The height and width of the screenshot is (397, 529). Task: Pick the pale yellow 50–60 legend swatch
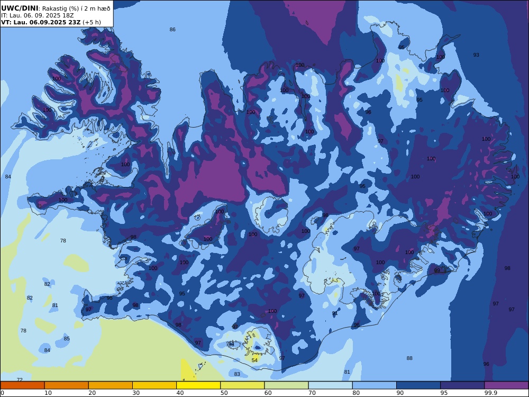pyautogui.click(x=242, y=385)
